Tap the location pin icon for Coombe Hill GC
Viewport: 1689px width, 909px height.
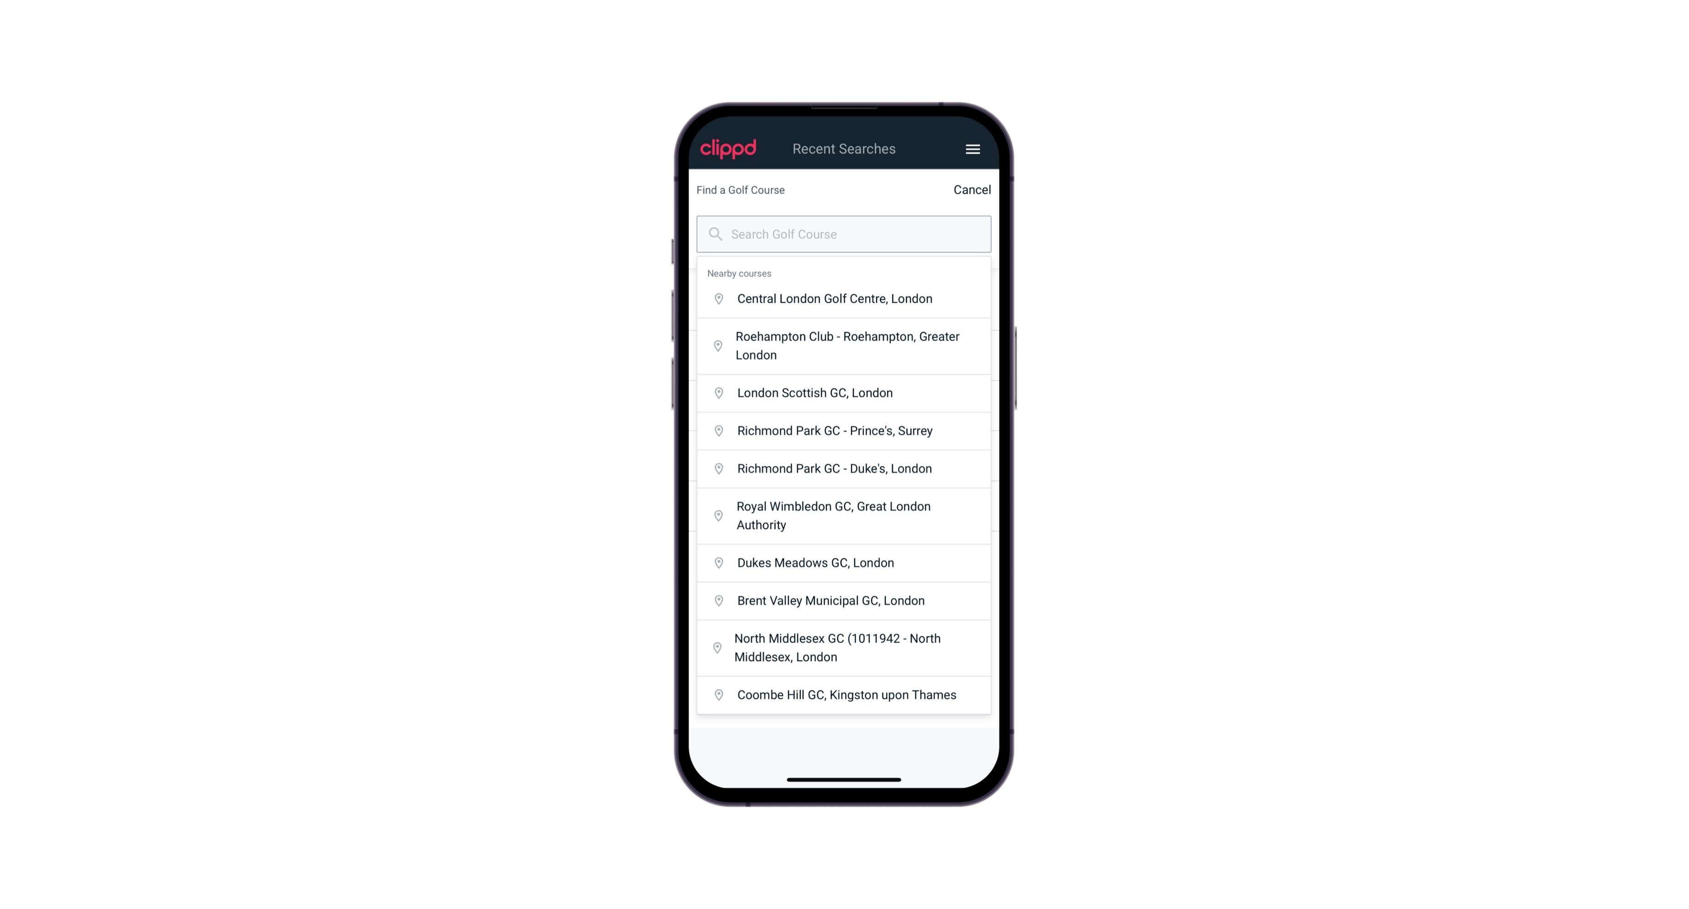click(716, 694)
